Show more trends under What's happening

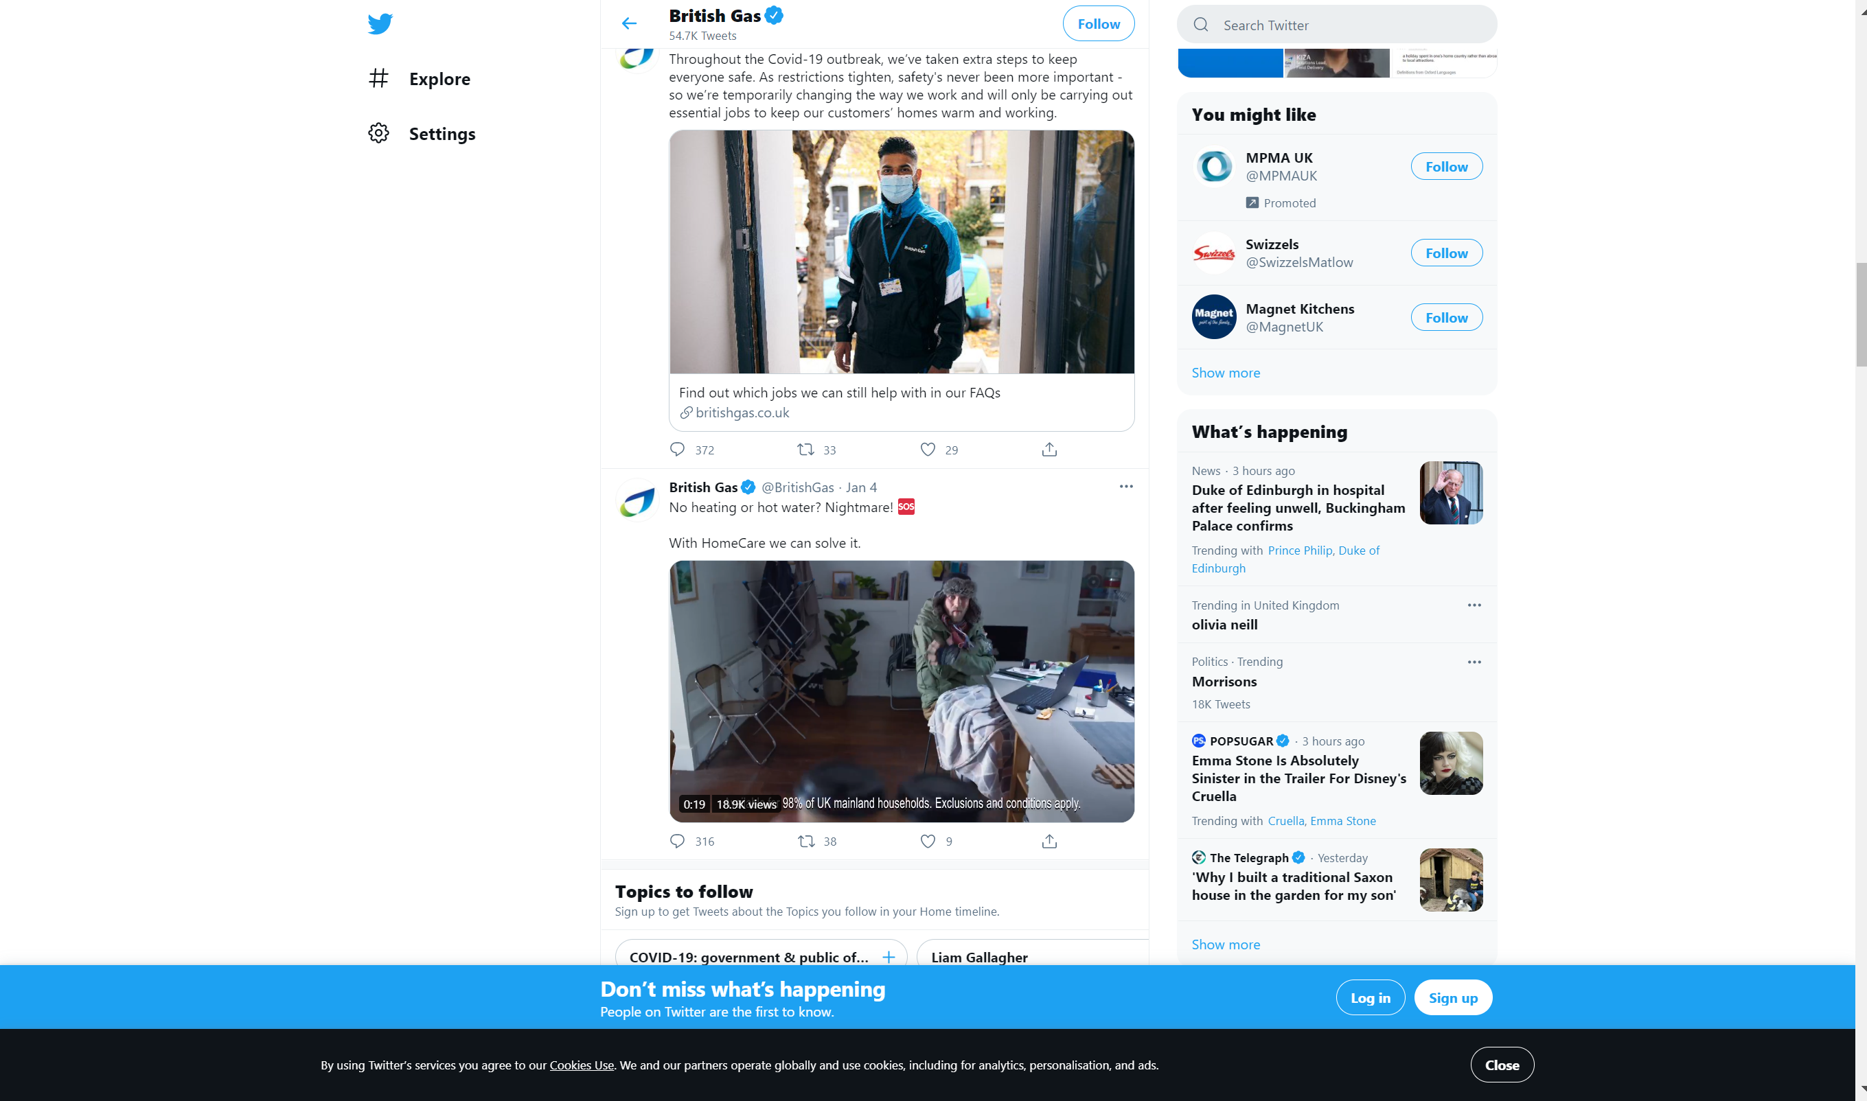coord(1225,944)
